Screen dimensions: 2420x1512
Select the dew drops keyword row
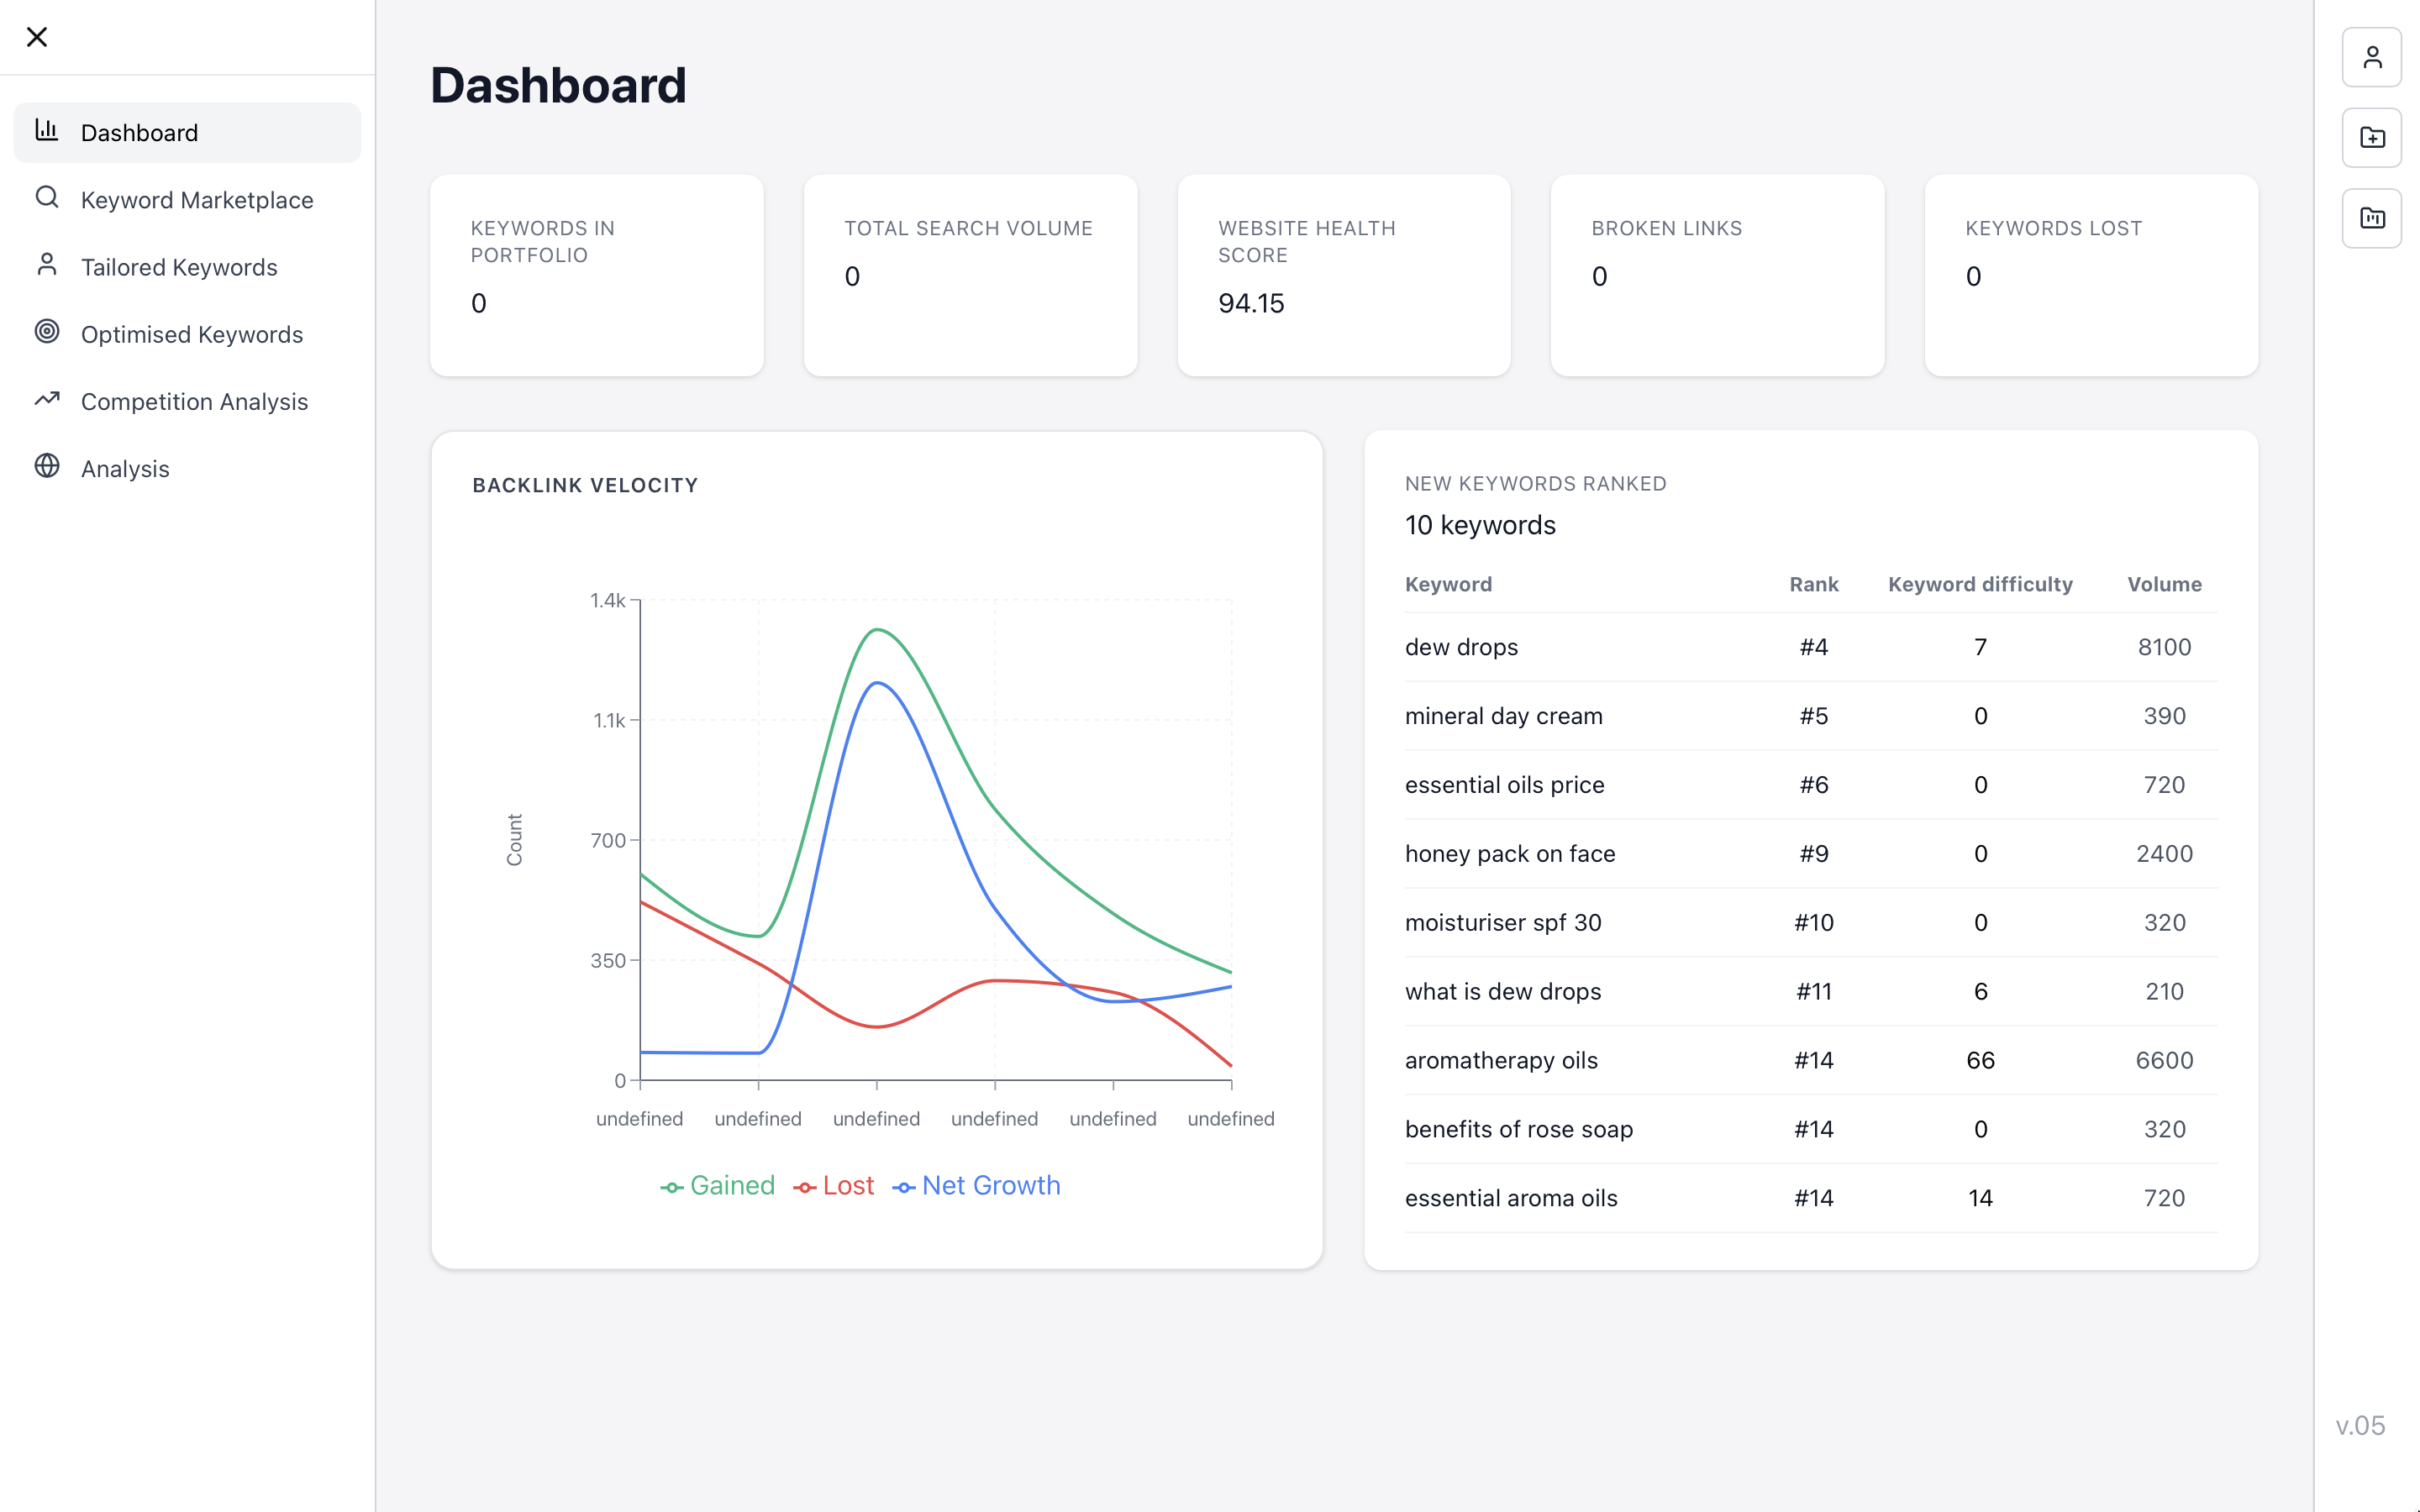(1810, 647)
